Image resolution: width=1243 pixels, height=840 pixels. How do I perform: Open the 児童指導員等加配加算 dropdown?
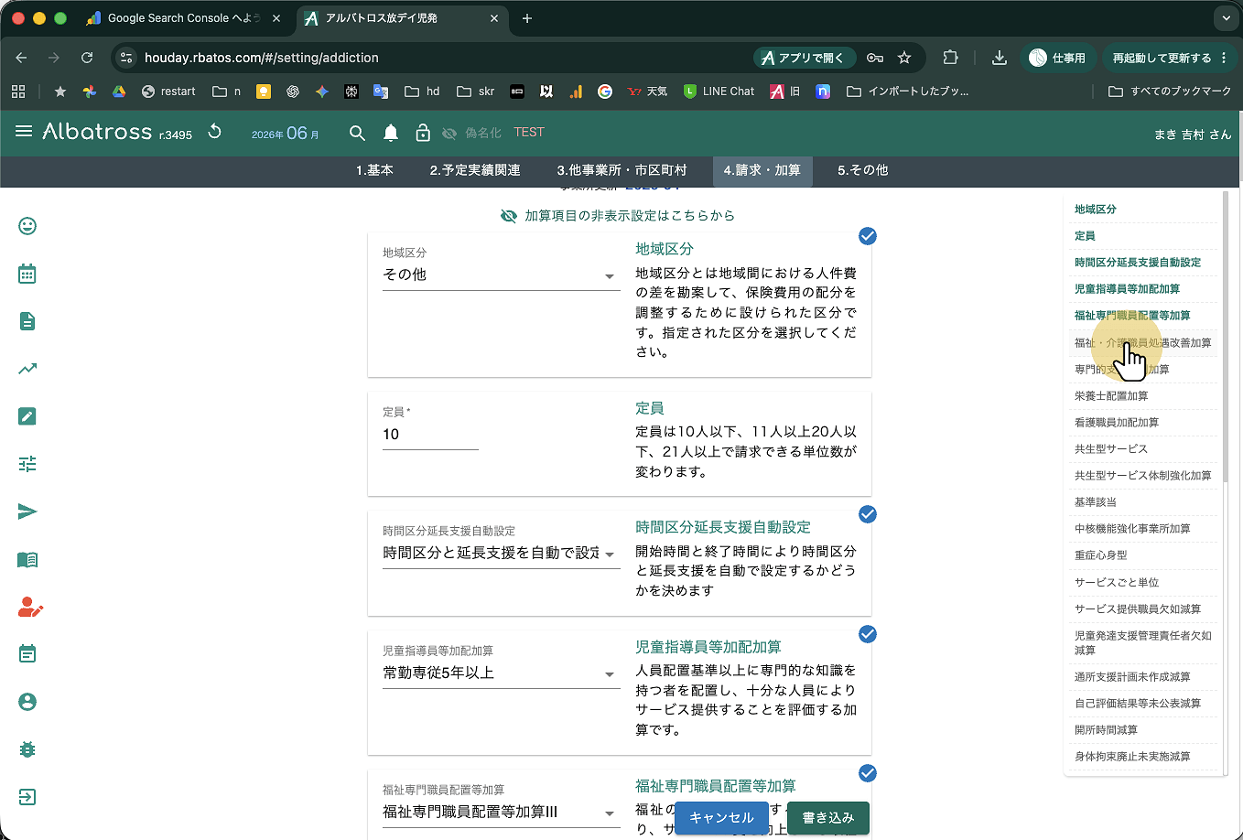click(x=501, y=673)
